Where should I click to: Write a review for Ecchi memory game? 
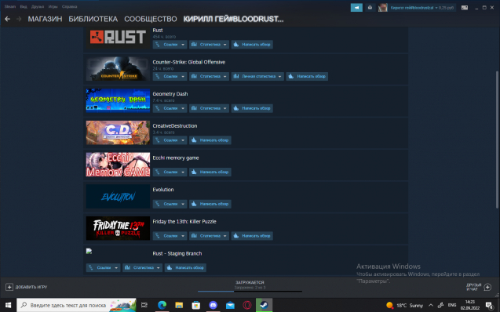210,172
